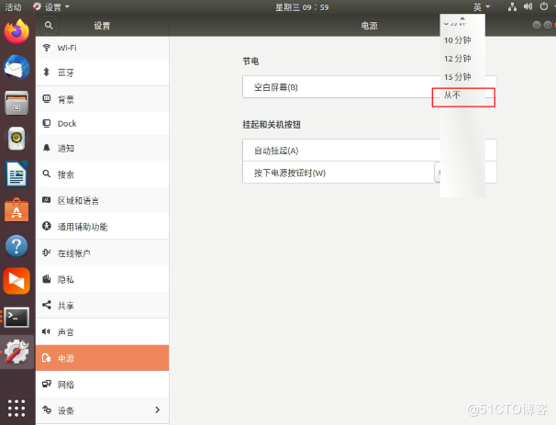Viewport: 556px width, 425px height.
Task: Open 网络 network settings
Action: (102, 385)
